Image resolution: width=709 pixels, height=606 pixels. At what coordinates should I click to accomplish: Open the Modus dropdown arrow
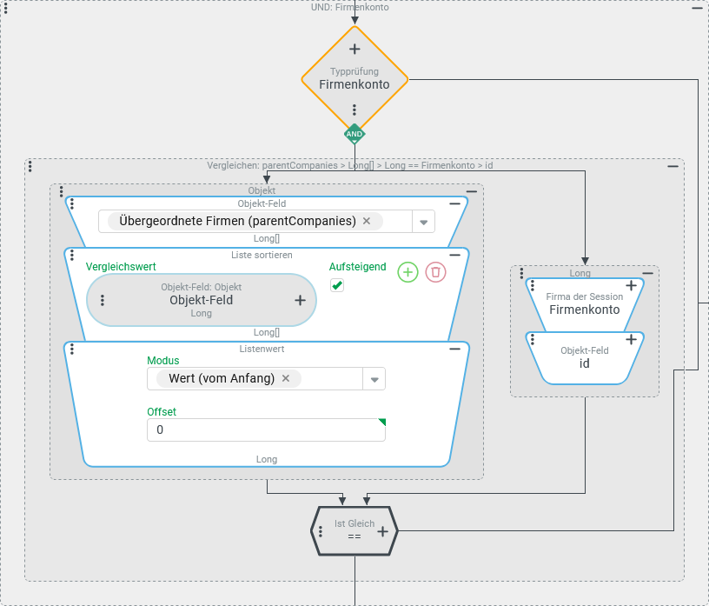tap(374, 379)
